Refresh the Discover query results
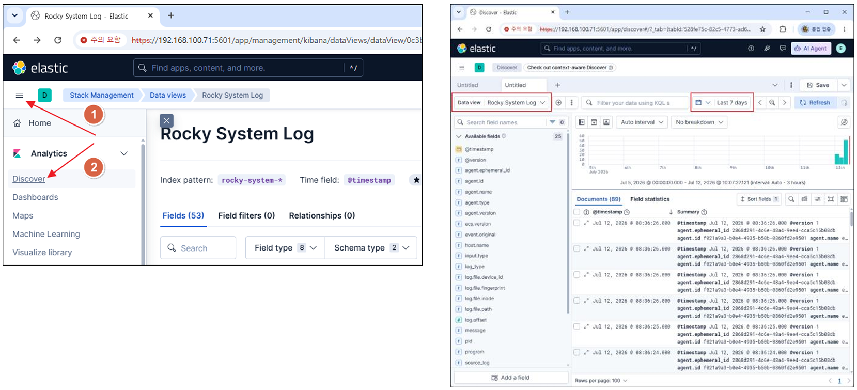The width and height of the screenshot is (857, 390). pos(815,103)
